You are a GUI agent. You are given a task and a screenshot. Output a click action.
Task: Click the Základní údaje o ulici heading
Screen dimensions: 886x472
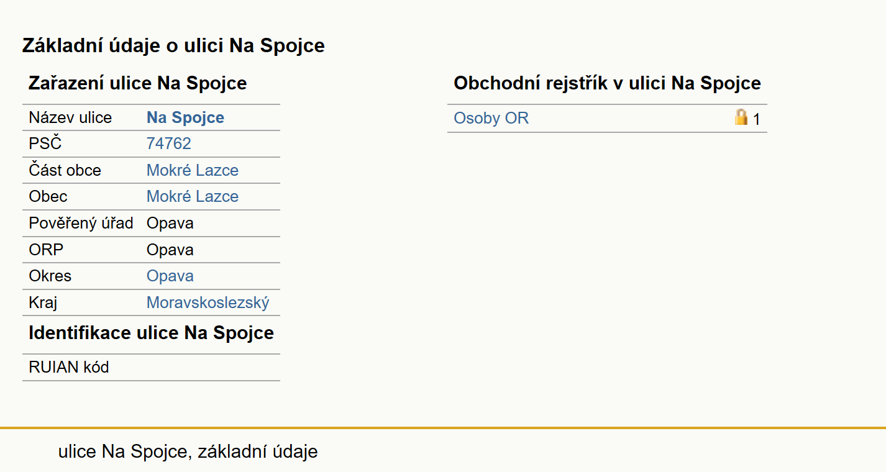pyautogui.click(x=173, y=45)
